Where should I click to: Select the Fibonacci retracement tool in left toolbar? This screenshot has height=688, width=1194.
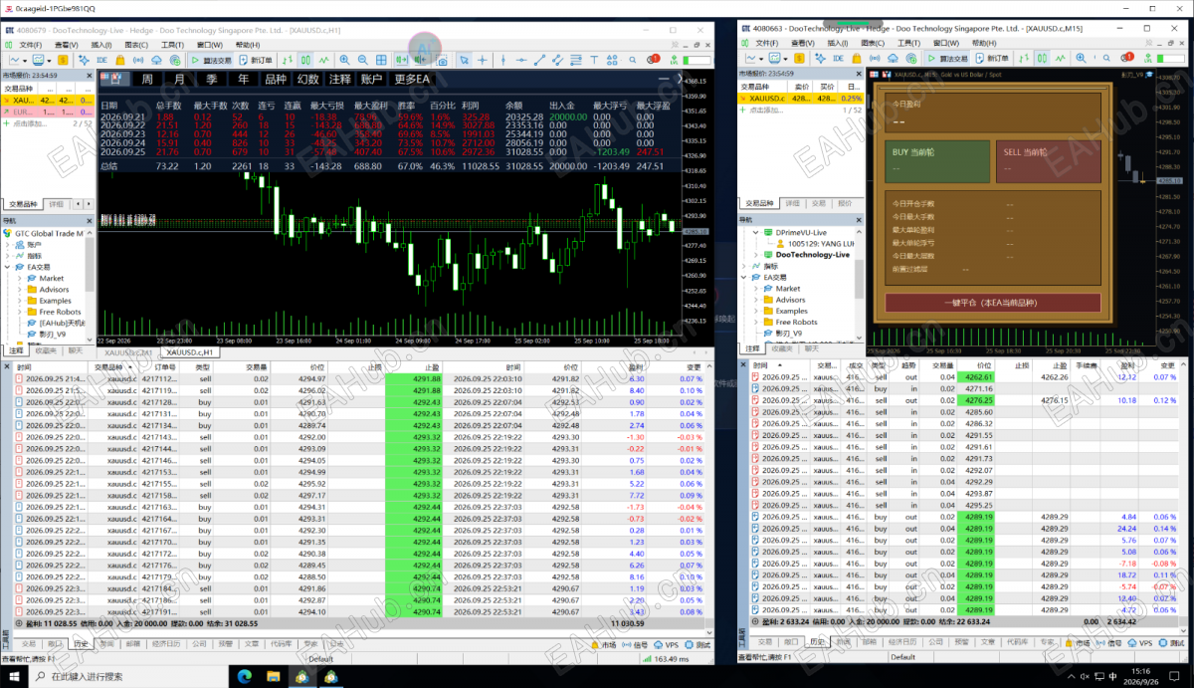576,60
